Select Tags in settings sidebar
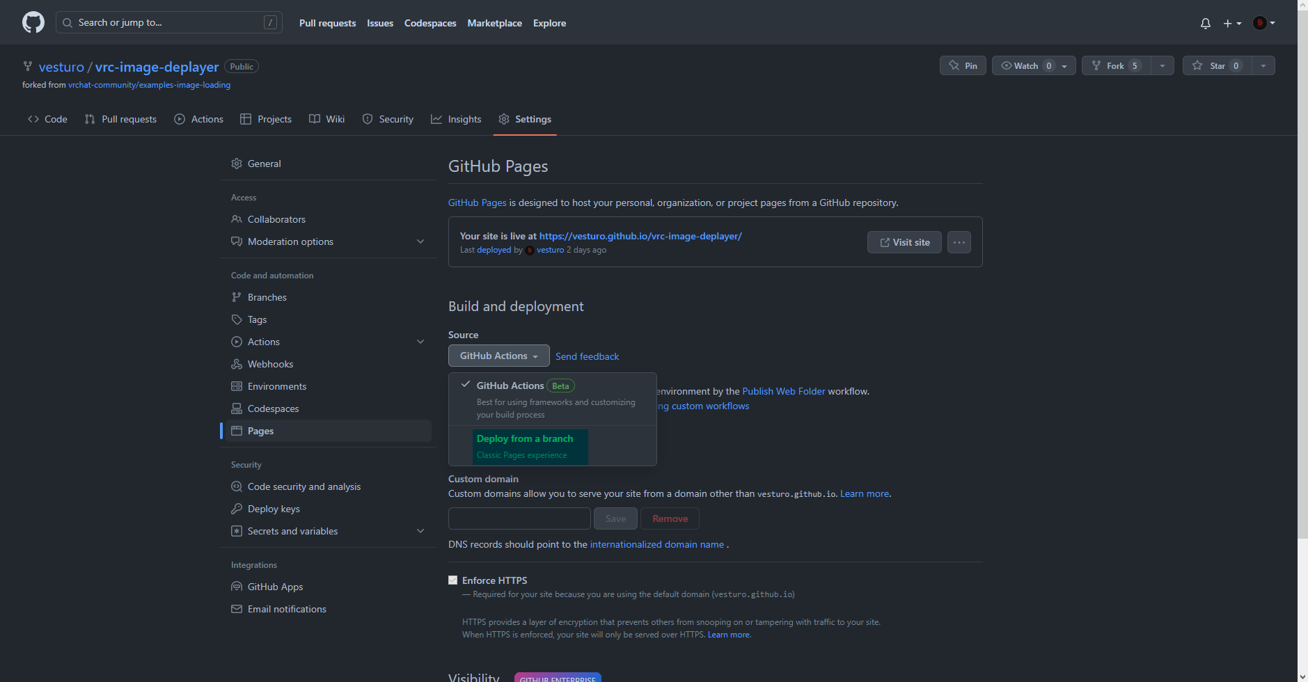 (329, 319)
